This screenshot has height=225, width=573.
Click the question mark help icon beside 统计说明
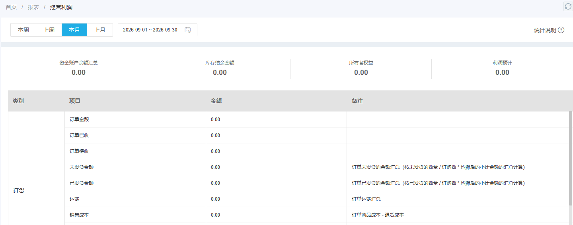pyautogui.click(x=561, y=30)
